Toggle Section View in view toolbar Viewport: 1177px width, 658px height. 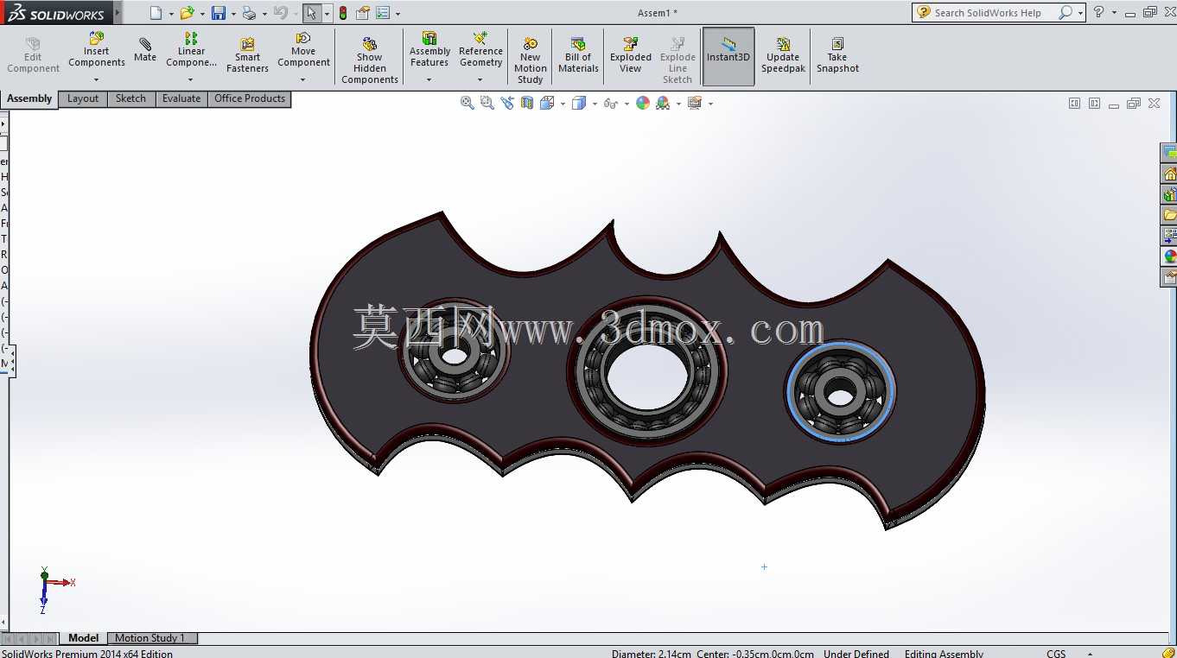[527, 103]
